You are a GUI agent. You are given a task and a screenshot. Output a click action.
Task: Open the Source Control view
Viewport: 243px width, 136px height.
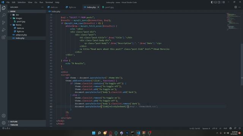[x=3, y=23]
